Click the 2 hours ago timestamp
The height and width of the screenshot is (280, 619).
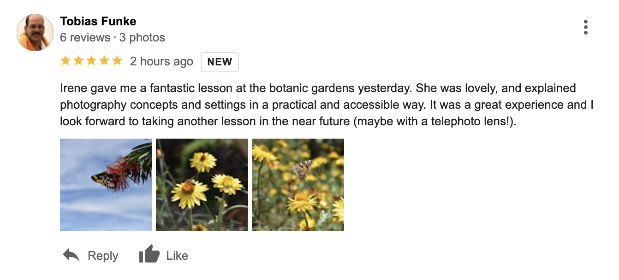(161, 61)
